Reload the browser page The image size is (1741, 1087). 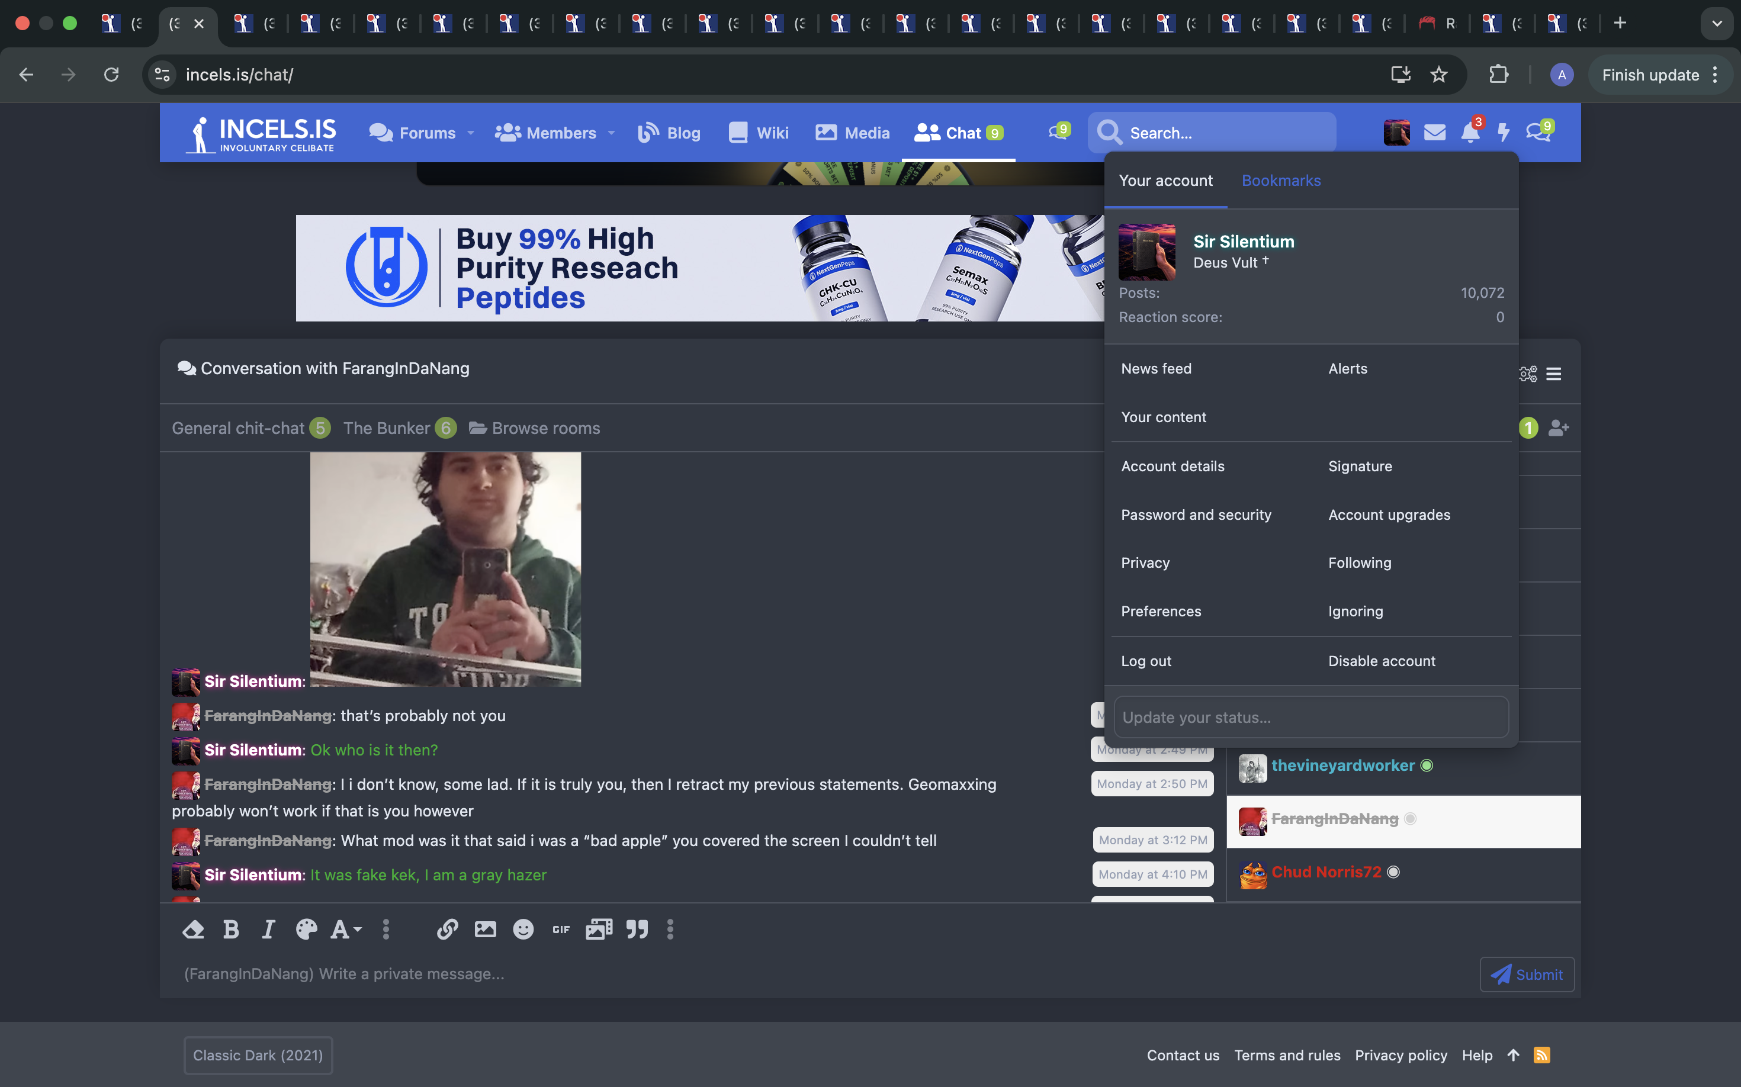(111, 74)
